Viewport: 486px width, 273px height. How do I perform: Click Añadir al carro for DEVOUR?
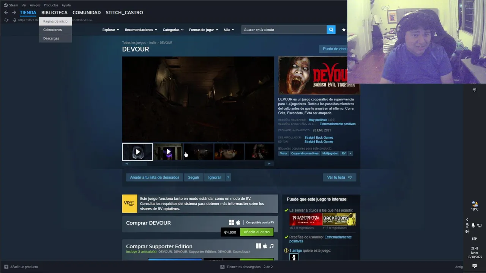pyautogui.click(x=257, y=232)
